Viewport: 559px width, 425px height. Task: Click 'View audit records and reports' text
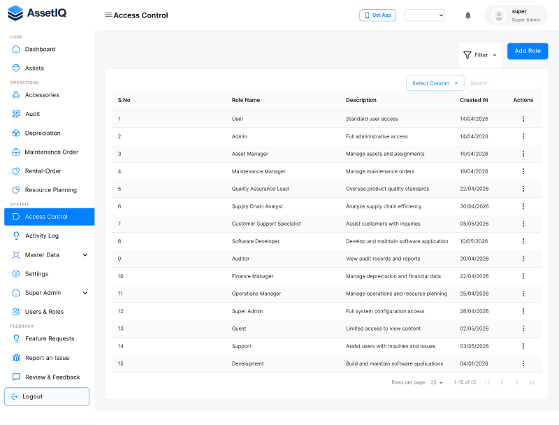[x=383, y=259]
